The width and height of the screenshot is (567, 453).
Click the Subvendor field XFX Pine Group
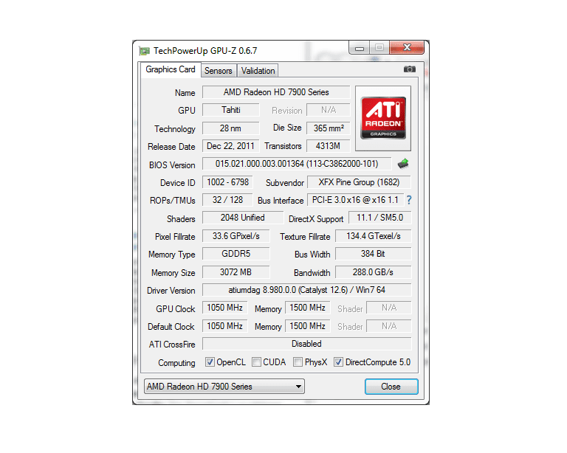click(x=359, y=182)
